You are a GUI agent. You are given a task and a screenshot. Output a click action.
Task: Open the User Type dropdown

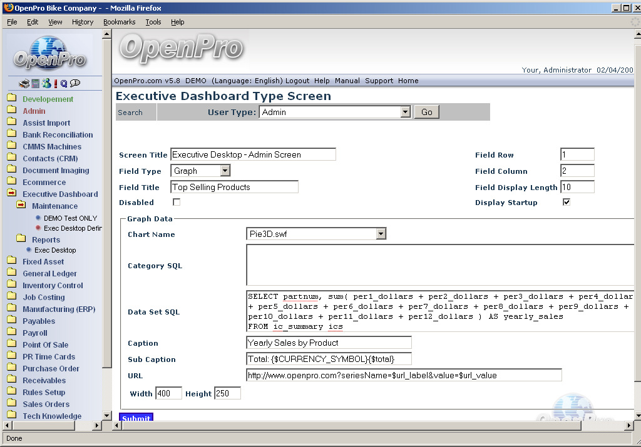click(405, 112)
